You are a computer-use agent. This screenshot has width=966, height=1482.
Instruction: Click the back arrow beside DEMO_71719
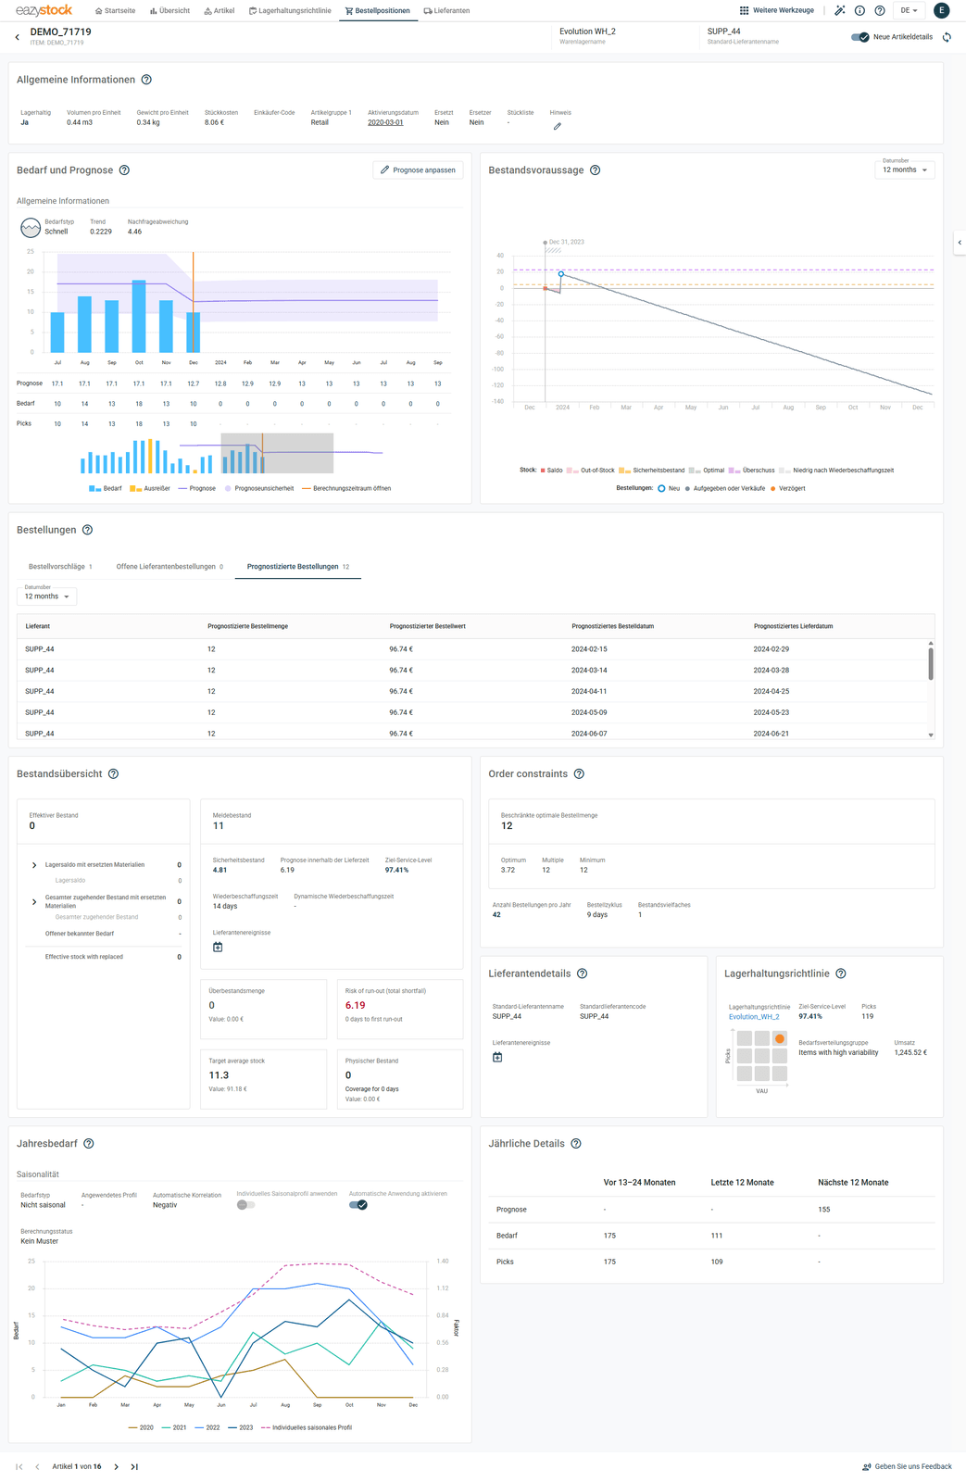[17, 37]
